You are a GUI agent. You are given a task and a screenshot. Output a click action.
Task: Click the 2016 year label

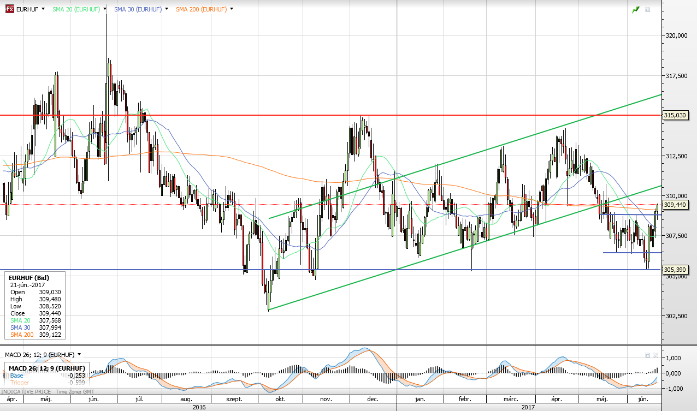click(x=200, y=407)
